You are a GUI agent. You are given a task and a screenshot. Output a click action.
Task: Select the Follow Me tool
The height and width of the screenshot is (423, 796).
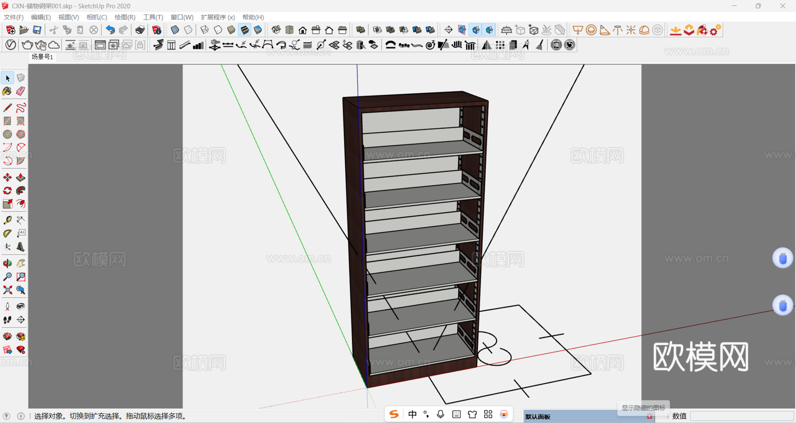(x=21, y=191)
